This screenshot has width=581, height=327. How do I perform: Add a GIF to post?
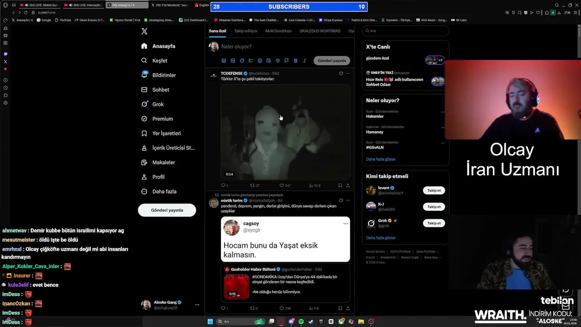(x=233, y=60)
